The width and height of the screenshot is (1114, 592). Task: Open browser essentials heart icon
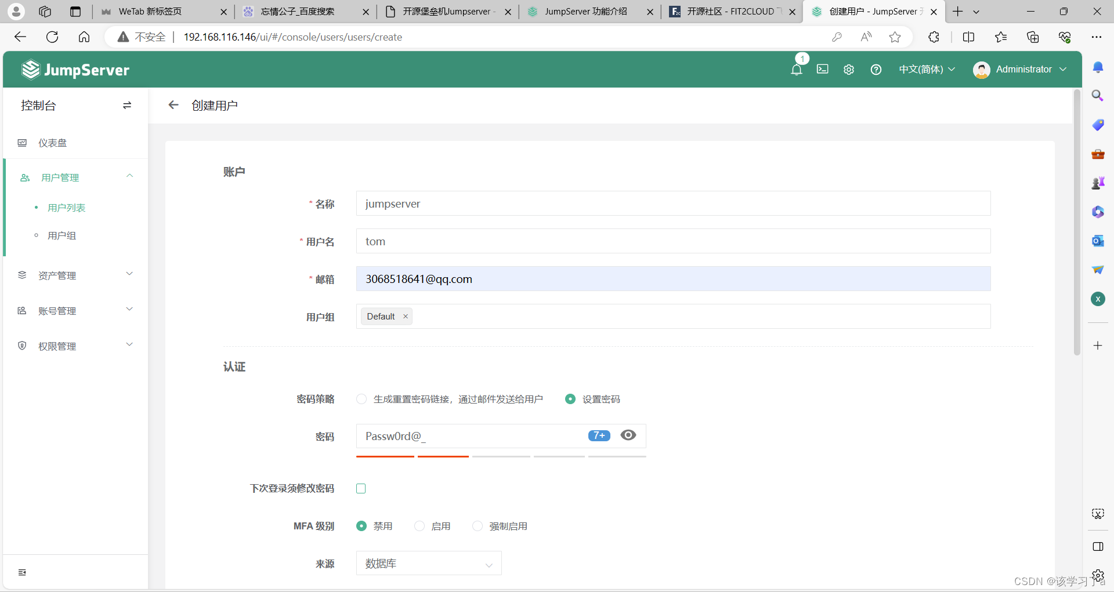(x=1065, y=37)
